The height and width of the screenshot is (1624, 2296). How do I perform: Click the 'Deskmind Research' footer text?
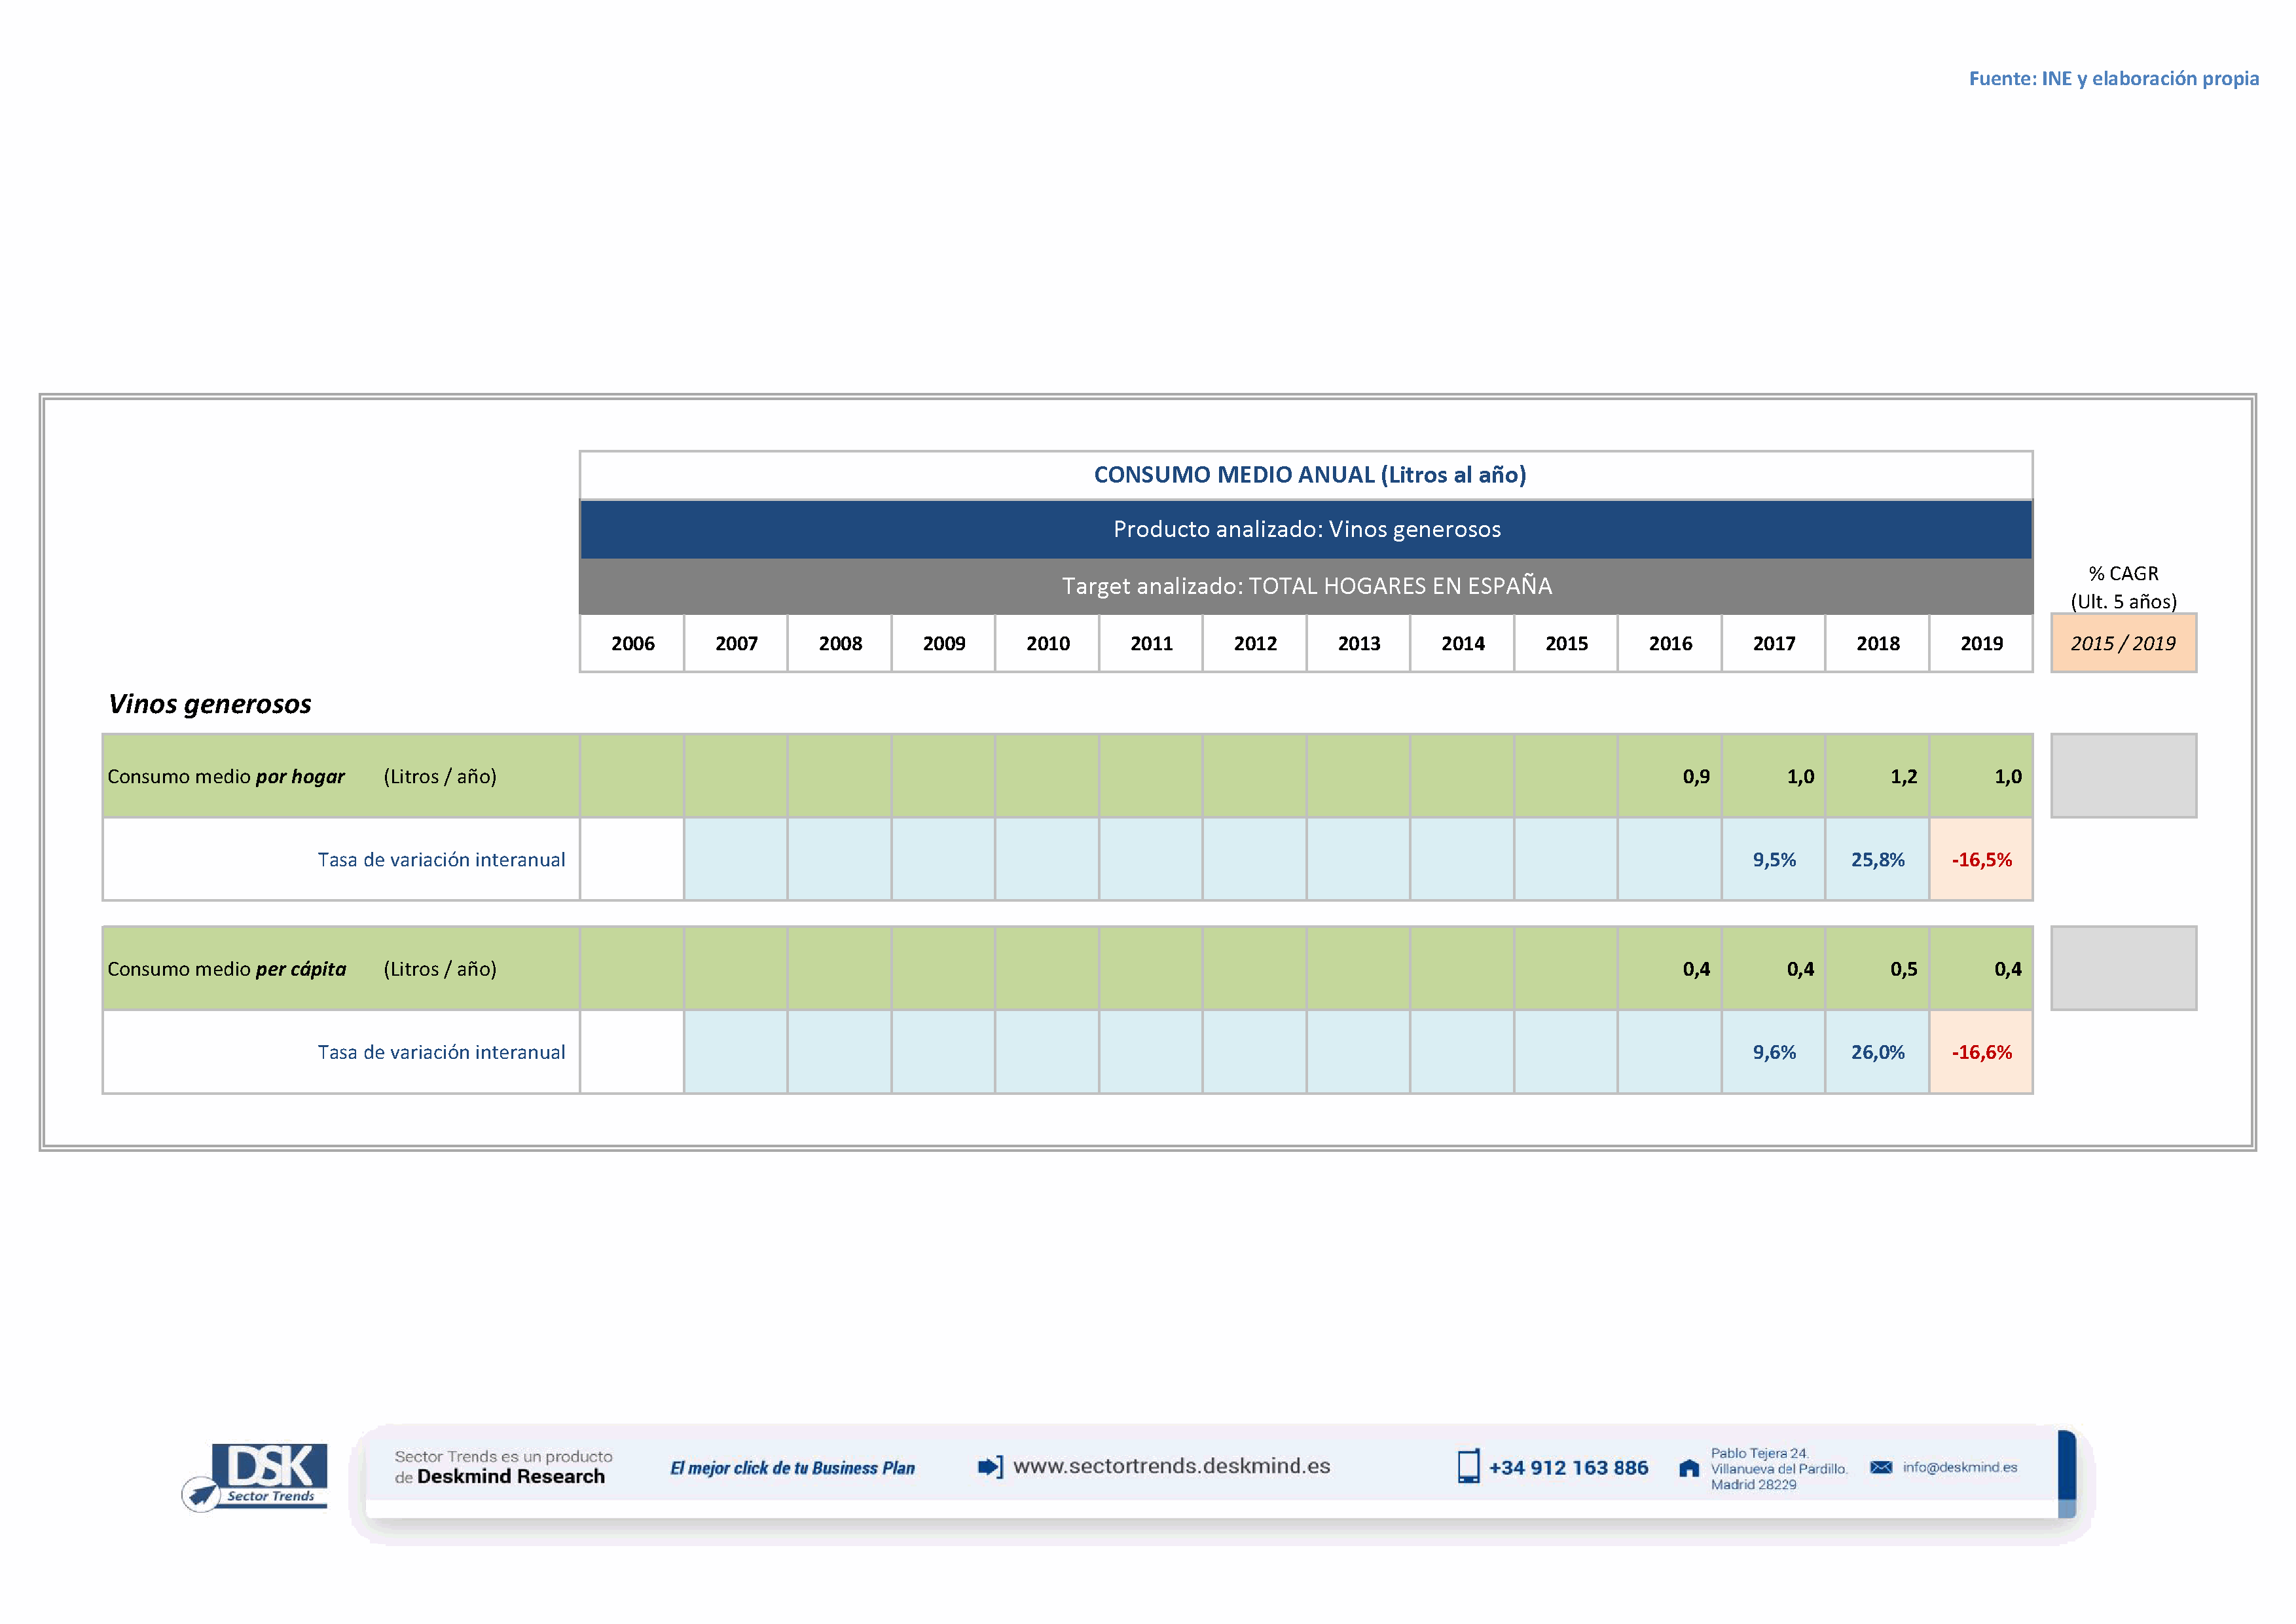(x=510, y=1477)
